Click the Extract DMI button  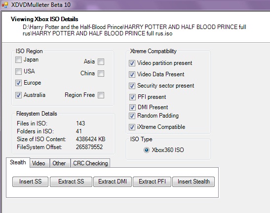[113, 182]
